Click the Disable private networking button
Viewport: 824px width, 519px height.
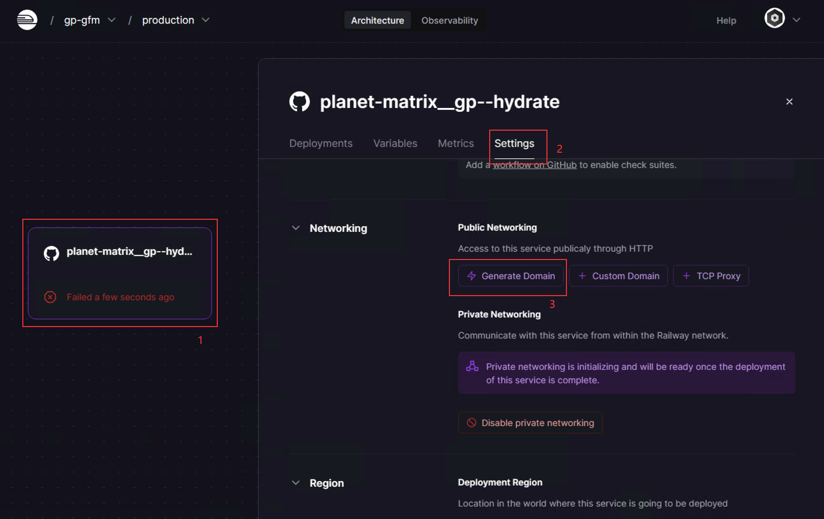pyautogui.click(x=530, y=423)
